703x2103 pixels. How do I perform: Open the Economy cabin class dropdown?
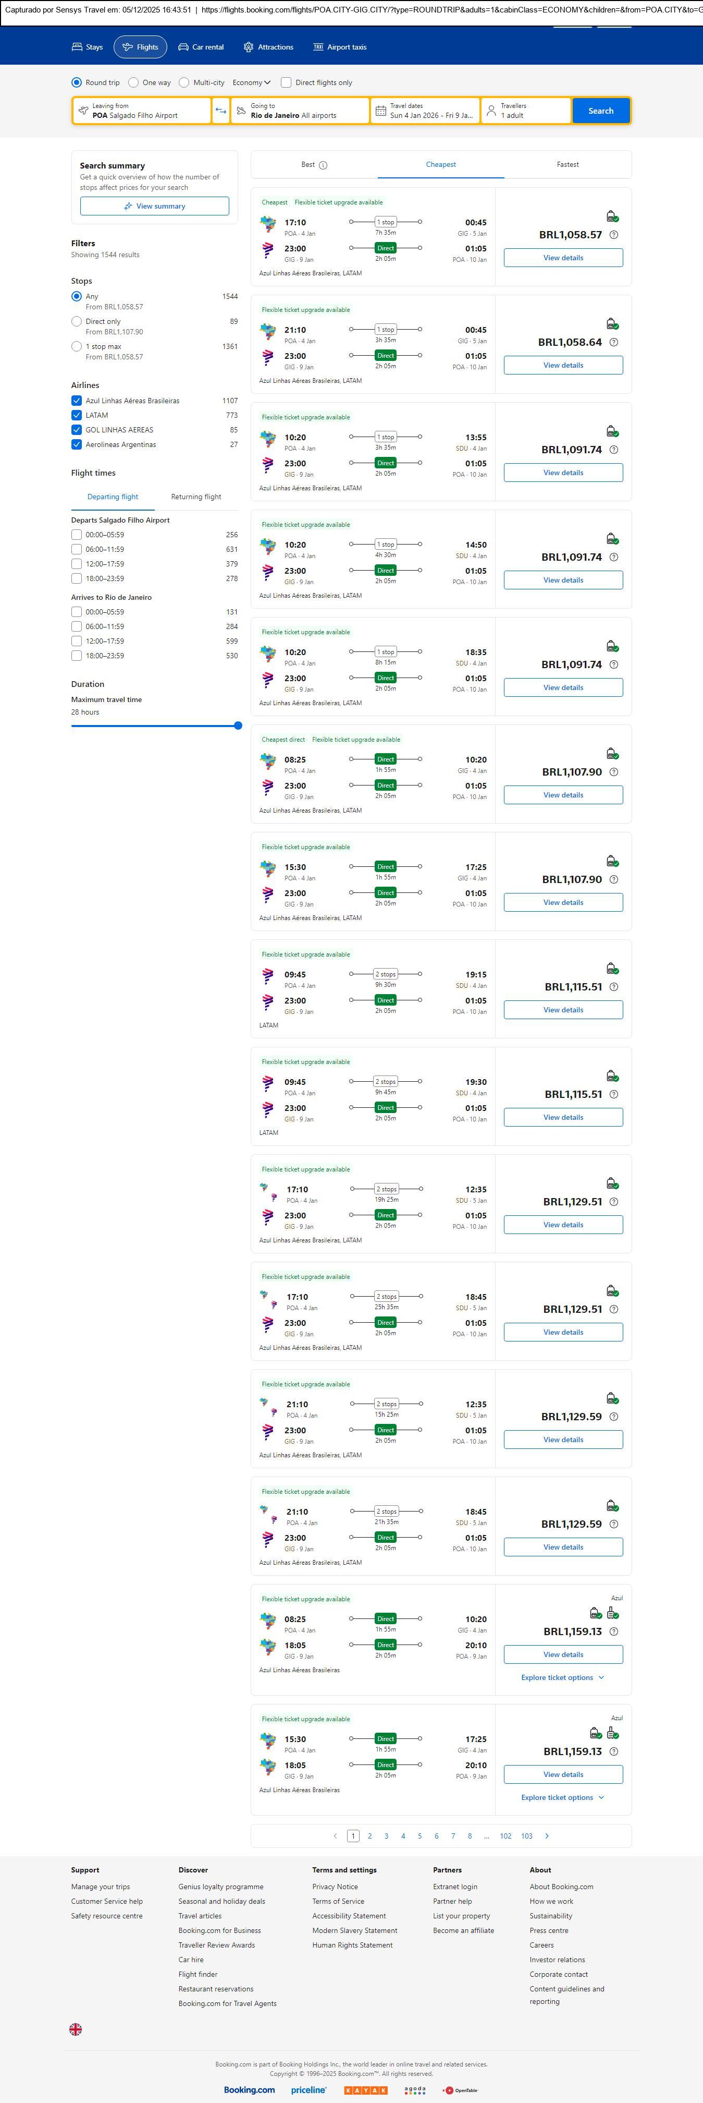251,82
